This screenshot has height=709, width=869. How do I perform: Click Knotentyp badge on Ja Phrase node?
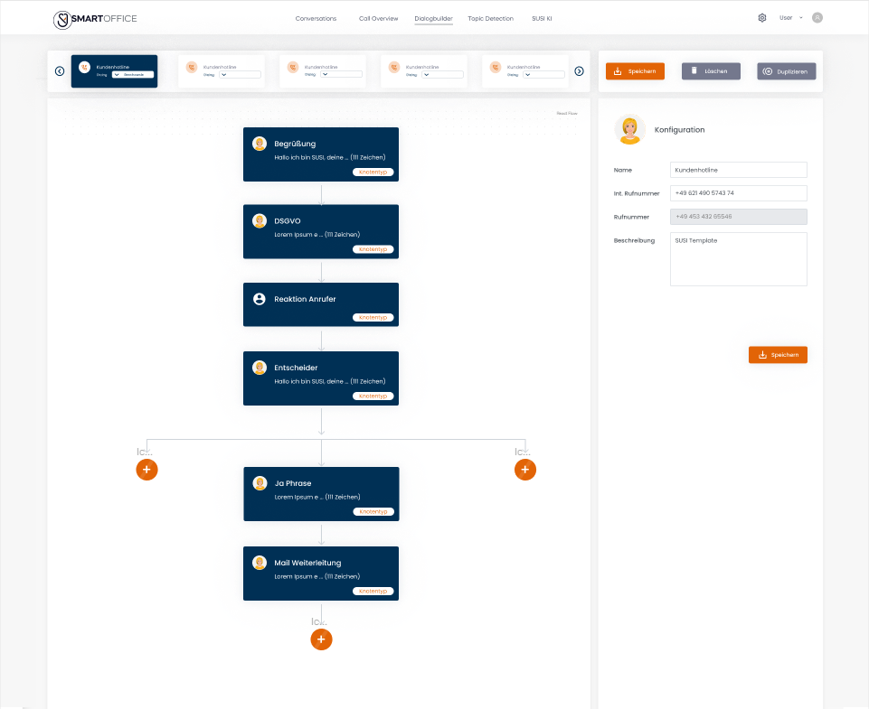373,512
